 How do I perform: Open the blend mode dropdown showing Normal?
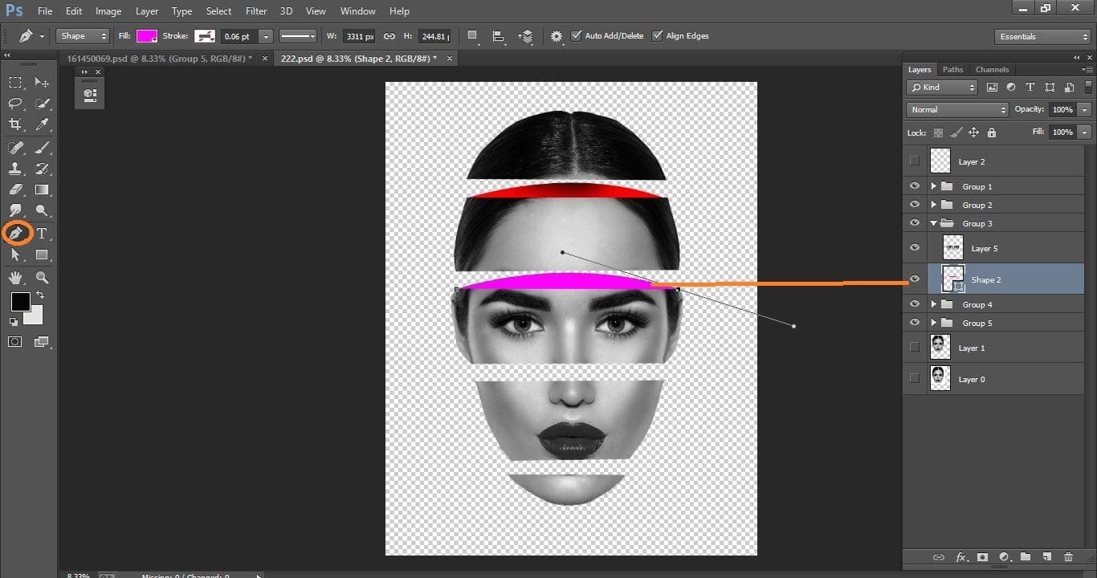pos(956,109)
